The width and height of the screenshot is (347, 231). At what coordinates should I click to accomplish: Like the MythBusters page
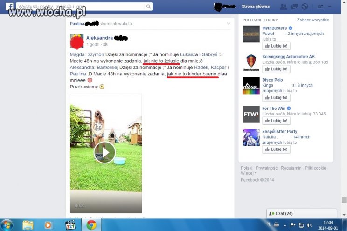[x=276, y=46]
